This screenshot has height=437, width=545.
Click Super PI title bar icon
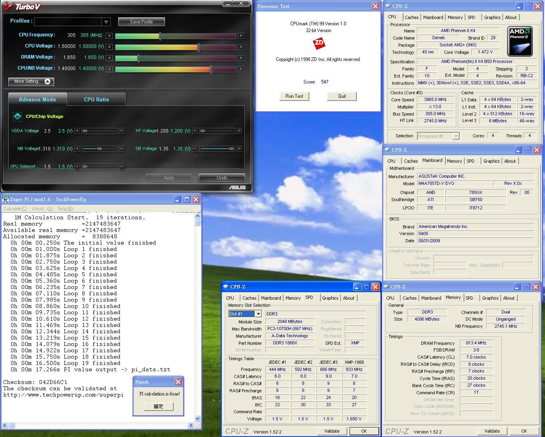[6, 199]
